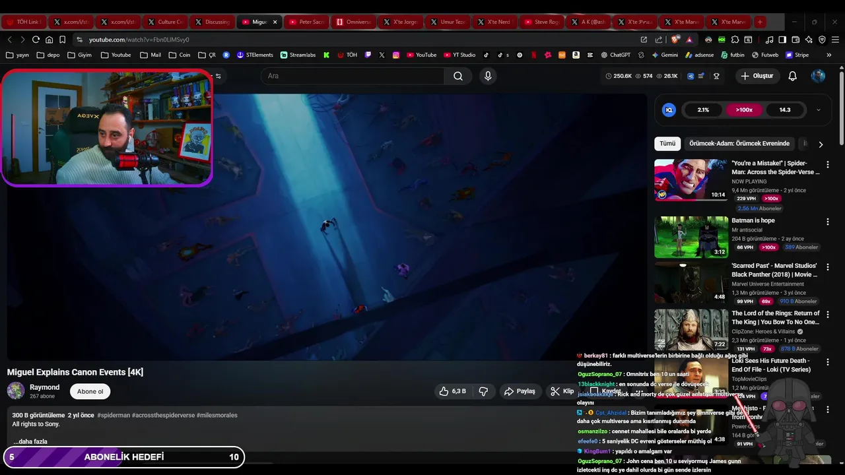Open the yayın bookmark folder

pos(18,55)
